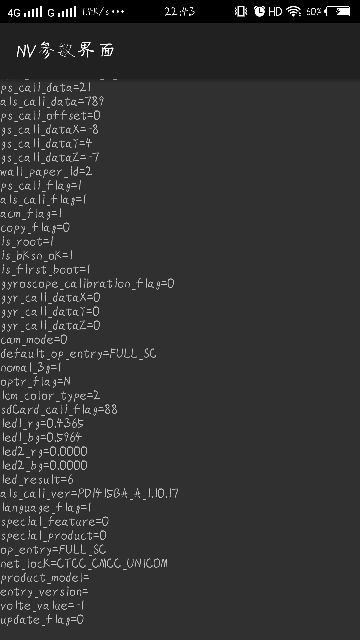Tap the 22:43 clock in status bar
The width and height of the screenshot is (360, 640).
(x=180, y=12)
